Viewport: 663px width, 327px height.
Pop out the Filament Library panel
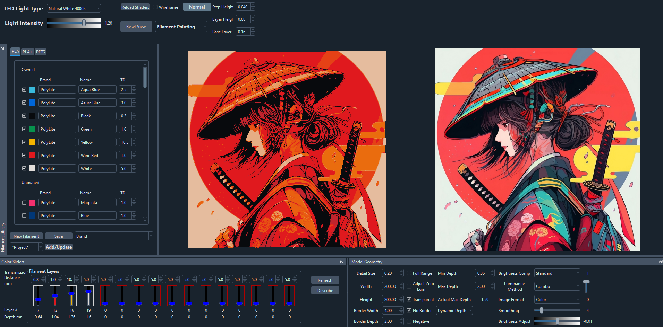click(3, 48)
